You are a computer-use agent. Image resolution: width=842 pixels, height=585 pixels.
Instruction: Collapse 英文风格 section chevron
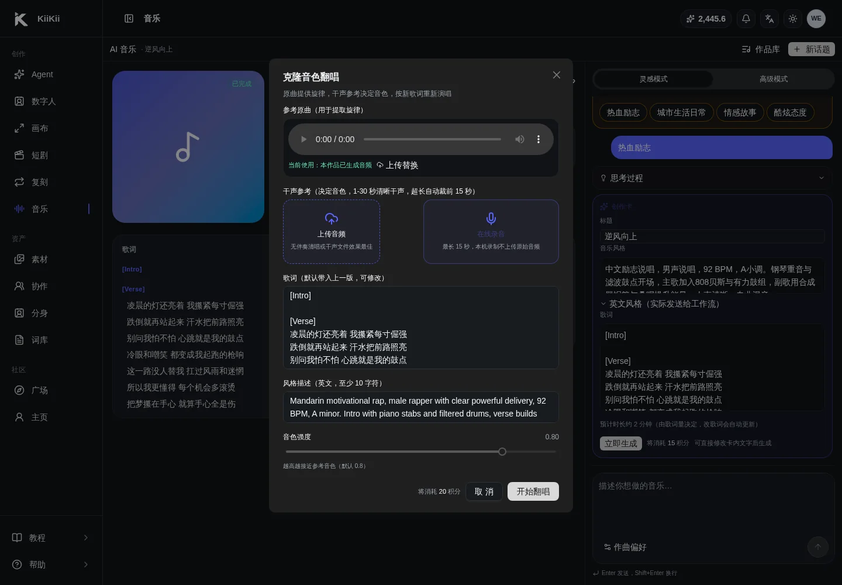[x=603, y=304]
